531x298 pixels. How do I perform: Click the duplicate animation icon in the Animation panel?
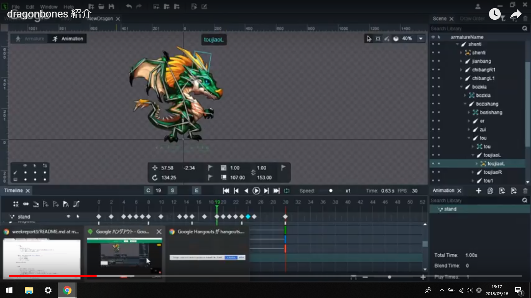pyautogui.click(x=490, y=191)
